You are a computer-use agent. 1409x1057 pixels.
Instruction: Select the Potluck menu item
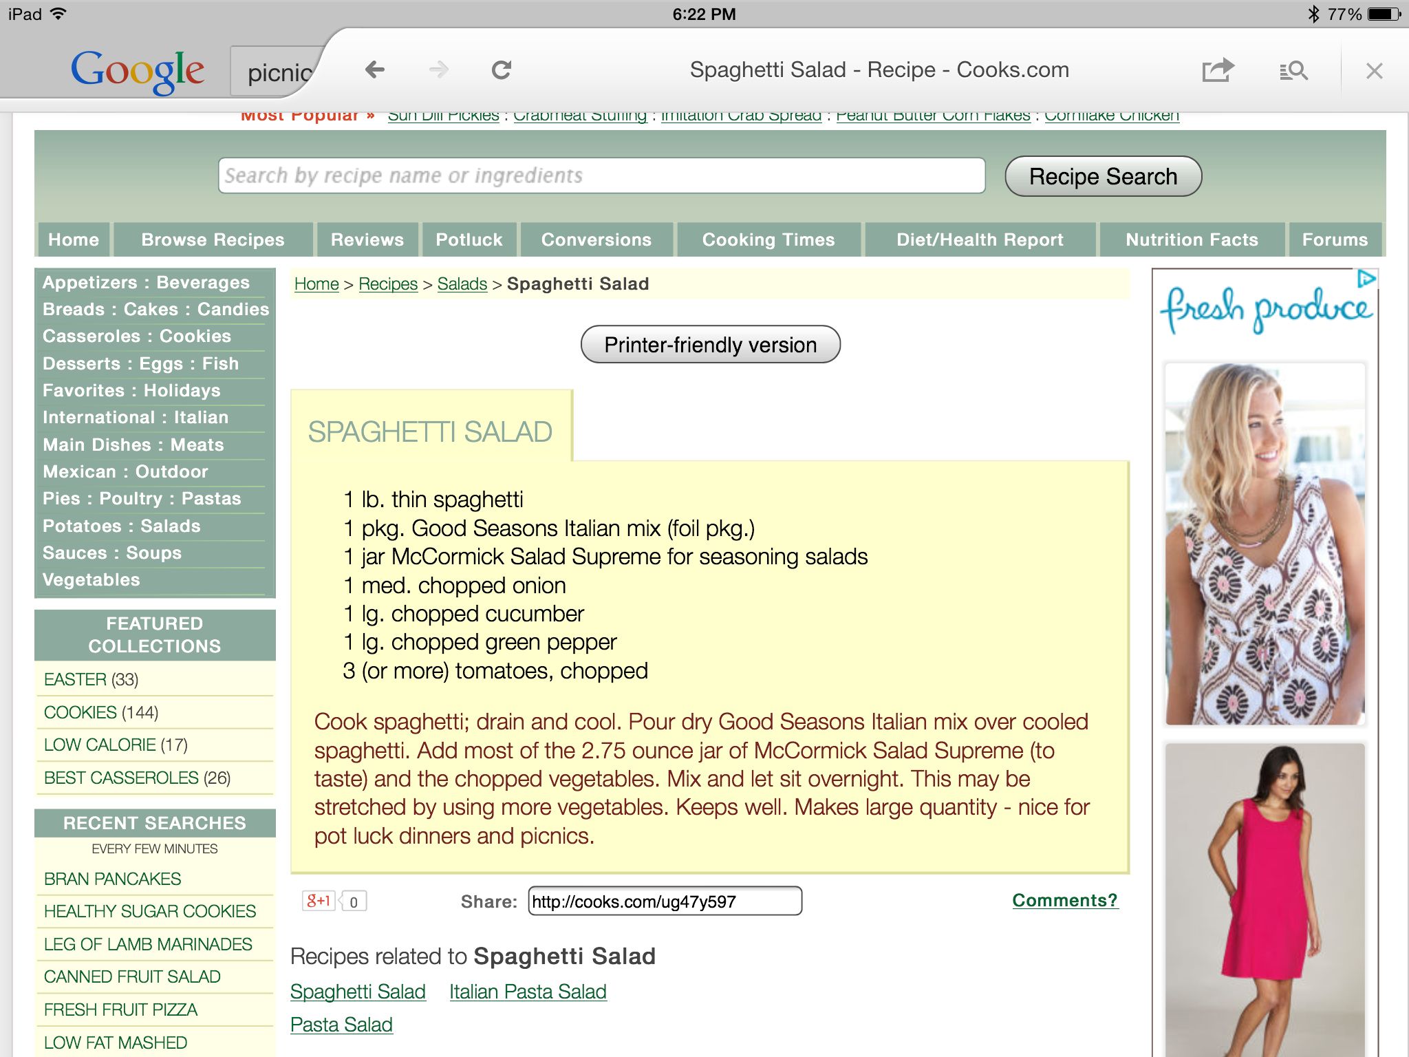coord(469,239)
